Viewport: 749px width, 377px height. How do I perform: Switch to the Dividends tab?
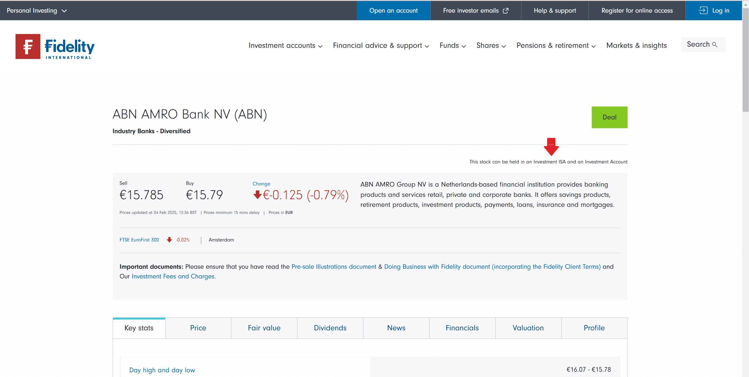click(x=330, y=328)
